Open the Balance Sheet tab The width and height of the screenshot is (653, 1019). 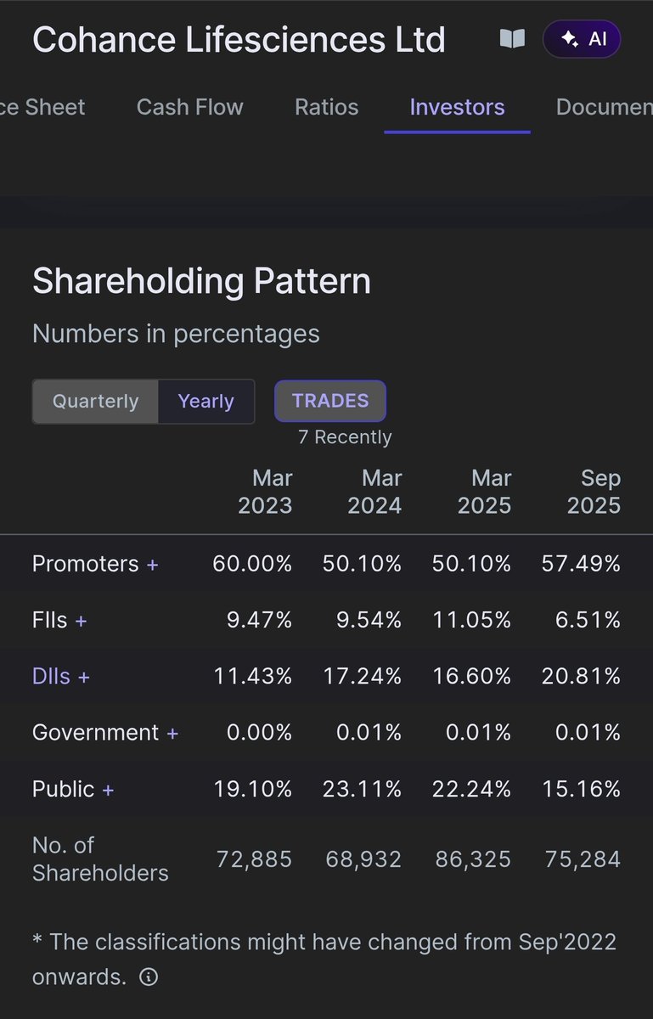(42, 107)
